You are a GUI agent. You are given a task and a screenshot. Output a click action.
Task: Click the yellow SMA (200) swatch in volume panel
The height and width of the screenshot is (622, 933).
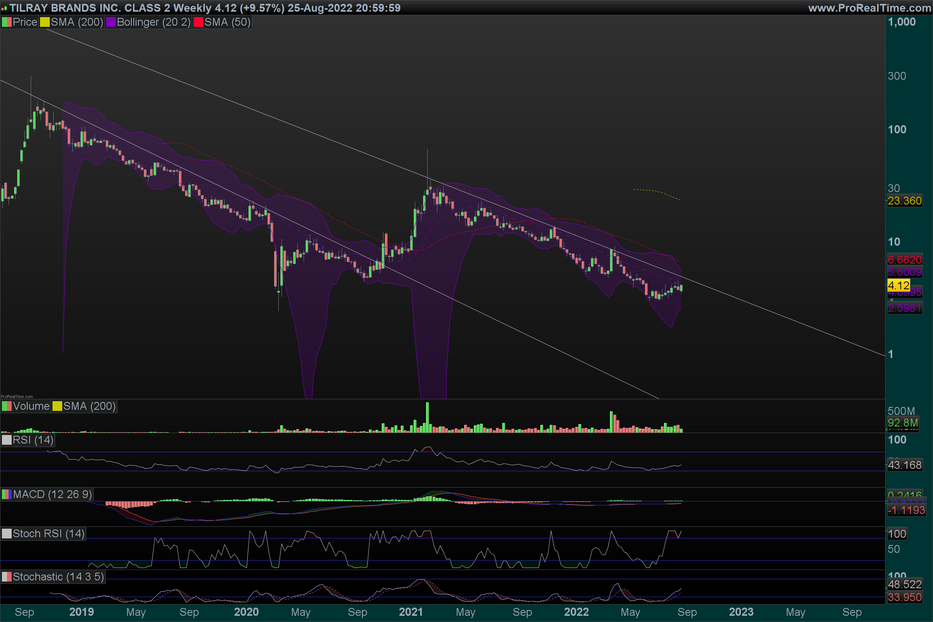click(57, 406)
